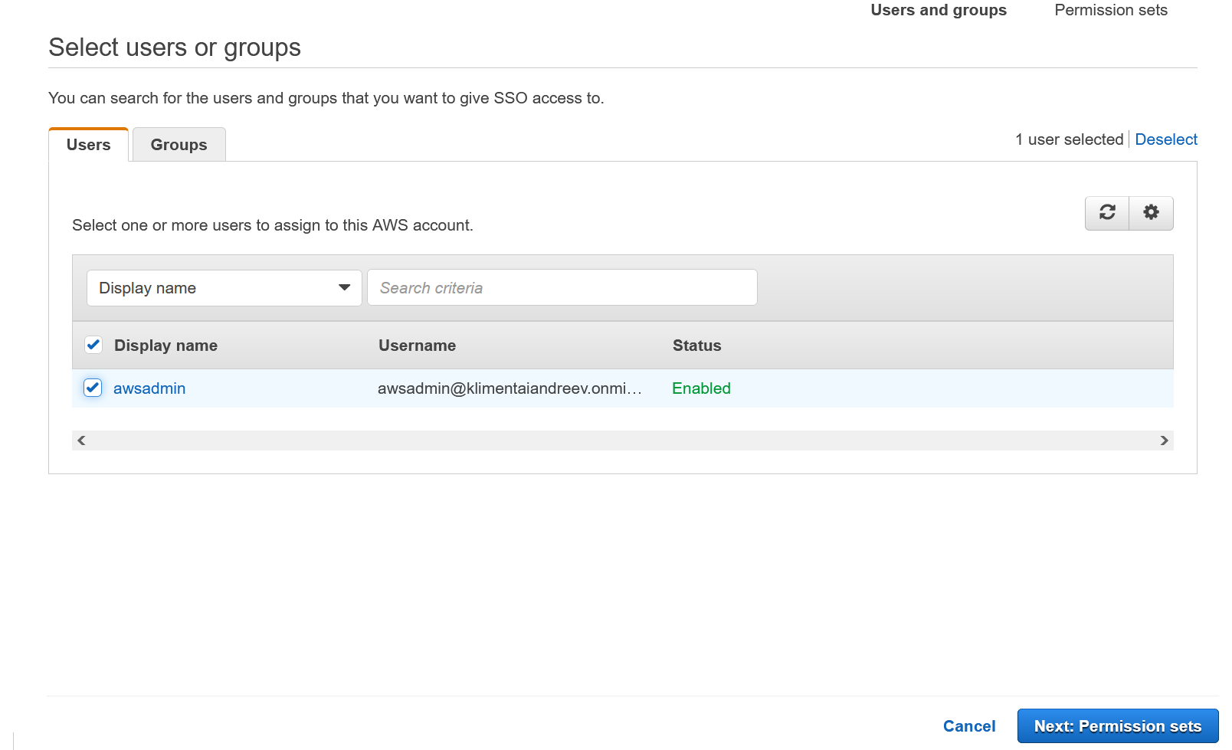Refresh the users list
1232x750 pixels.
pyautogui.click(x=1107, y=213)
